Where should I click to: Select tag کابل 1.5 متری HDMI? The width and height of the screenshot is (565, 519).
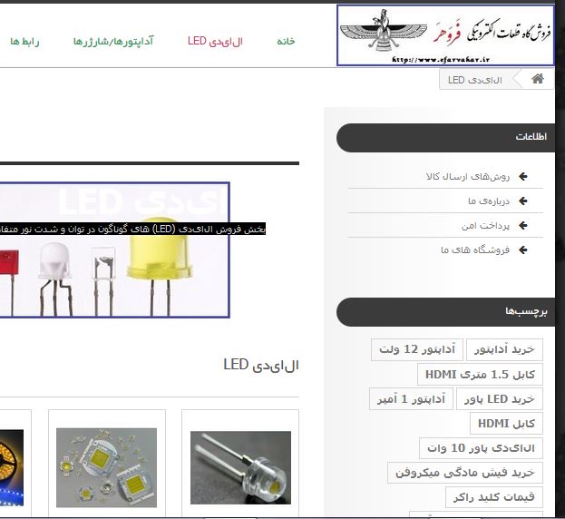pyautogui.click(x=480, y=374)
